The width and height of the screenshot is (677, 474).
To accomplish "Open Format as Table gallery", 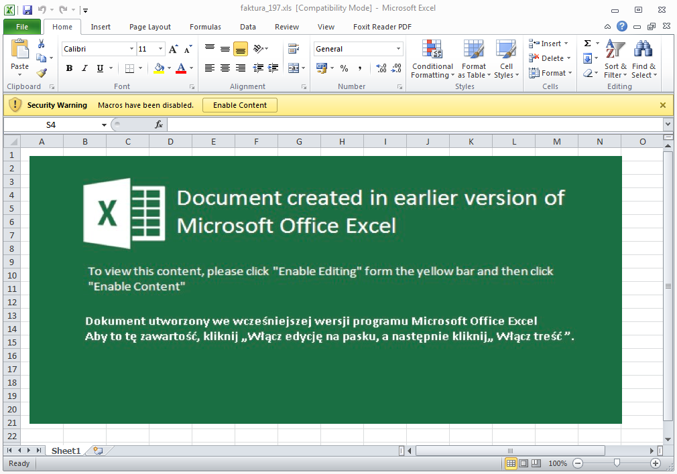I will pos(474,59).
